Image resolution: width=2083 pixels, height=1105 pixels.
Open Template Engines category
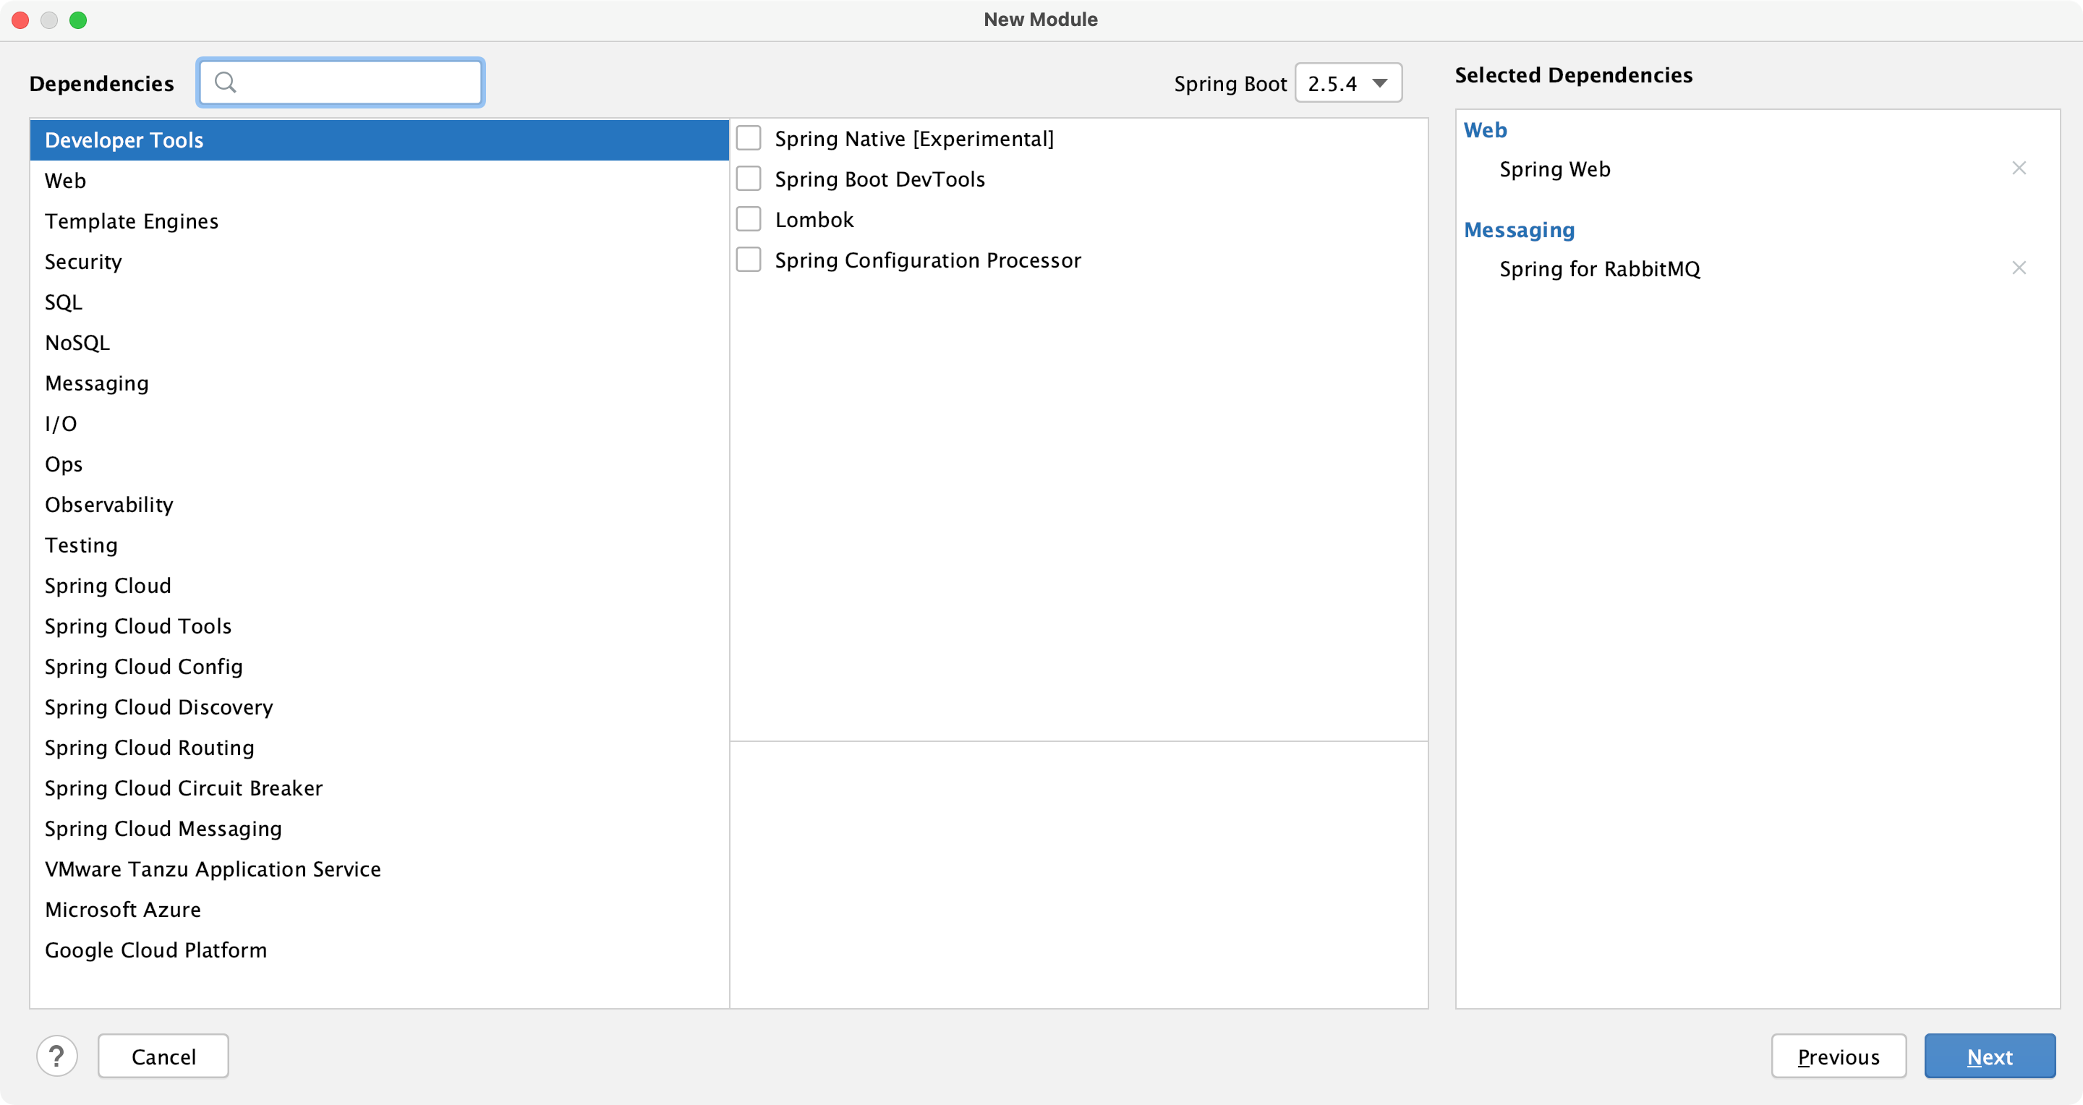[379, 221]
